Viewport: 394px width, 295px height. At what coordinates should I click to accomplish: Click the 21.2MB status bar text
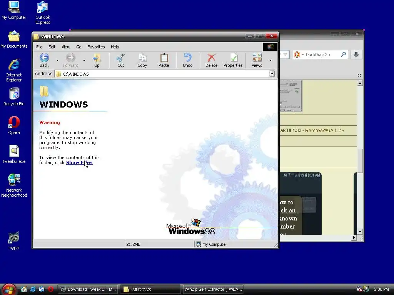click(x=133, y=244)
